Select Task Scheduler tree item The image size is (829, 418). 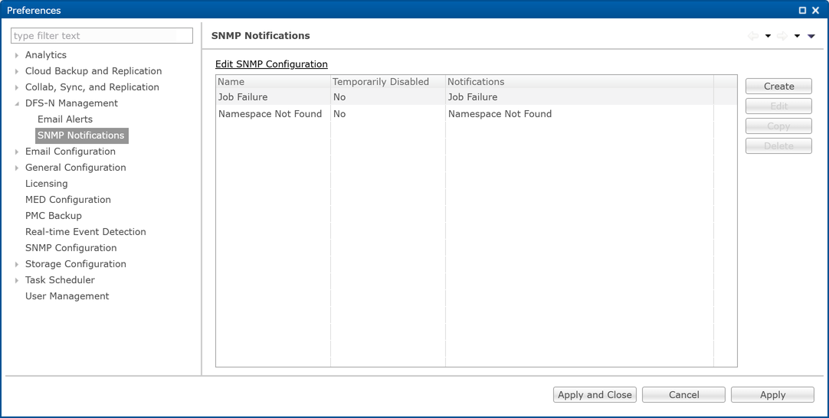point(60,280)
